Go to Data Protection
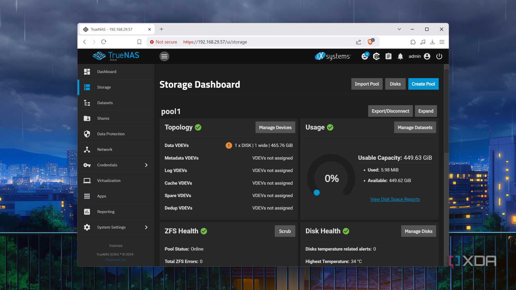Image resolution: width=516 pixels, height=290 pixels. tap(111, 134)
